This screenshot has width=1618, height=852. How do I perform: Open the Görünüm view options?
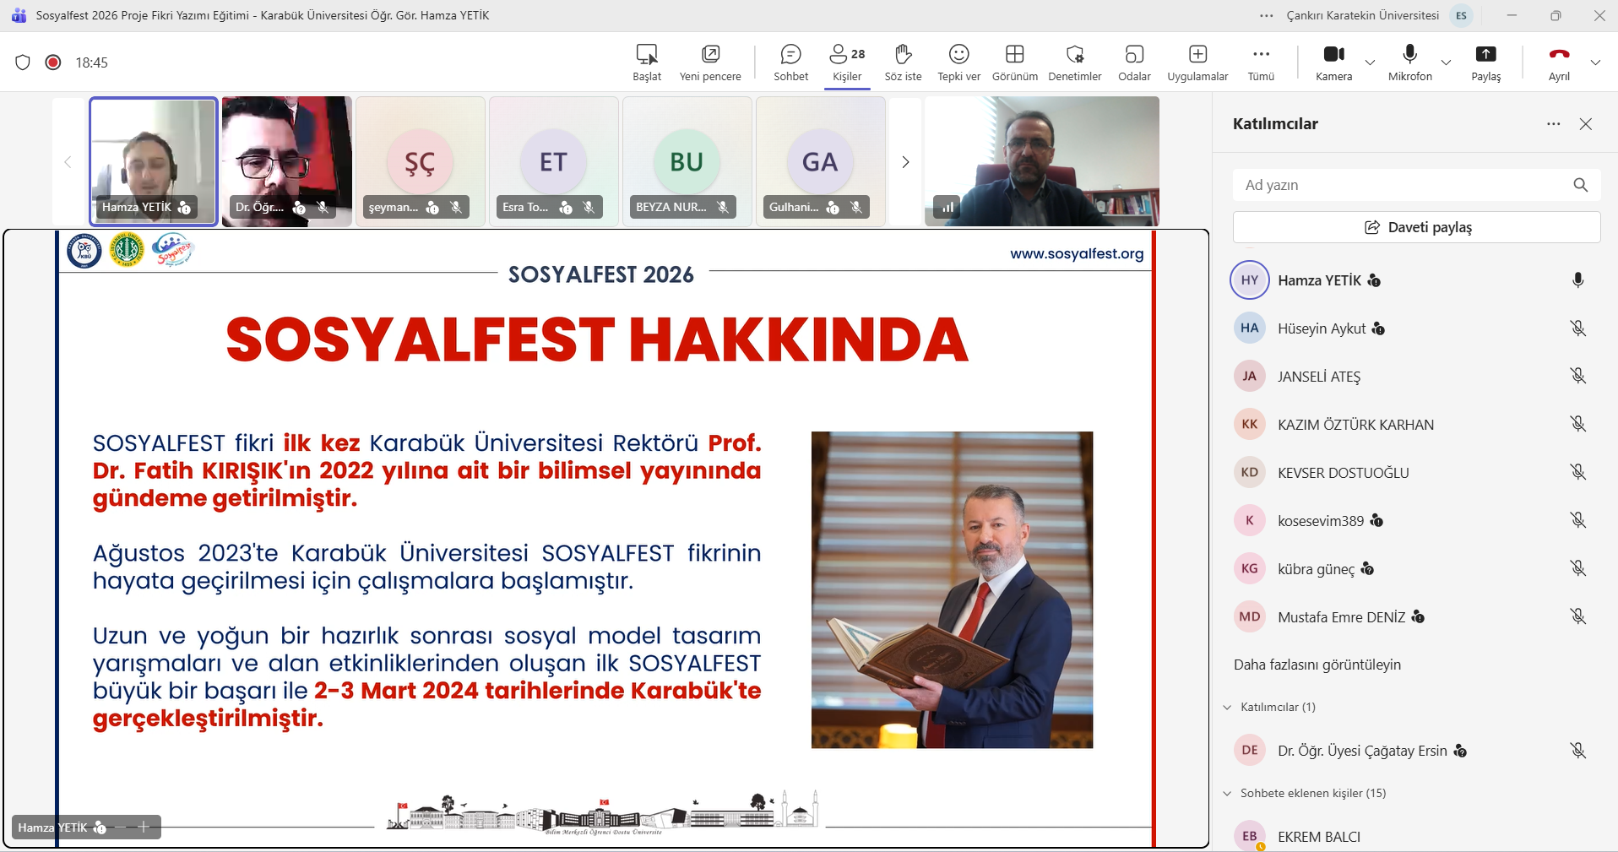[1014, 62]
